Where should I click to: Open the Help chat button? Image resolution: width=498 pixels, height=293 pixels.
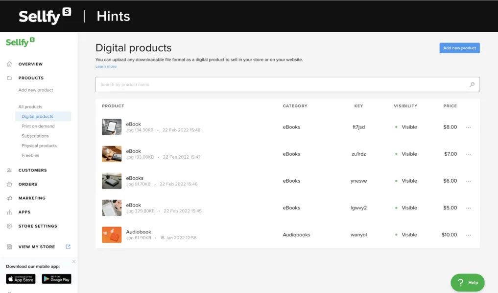pos(468,283)
